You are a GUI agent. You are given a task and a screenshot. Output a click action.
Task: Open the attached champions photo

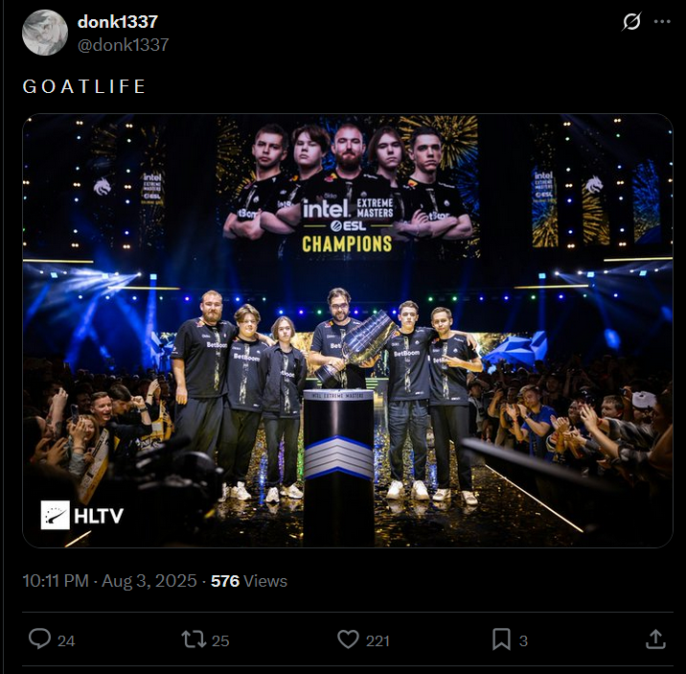pos(348,331)
